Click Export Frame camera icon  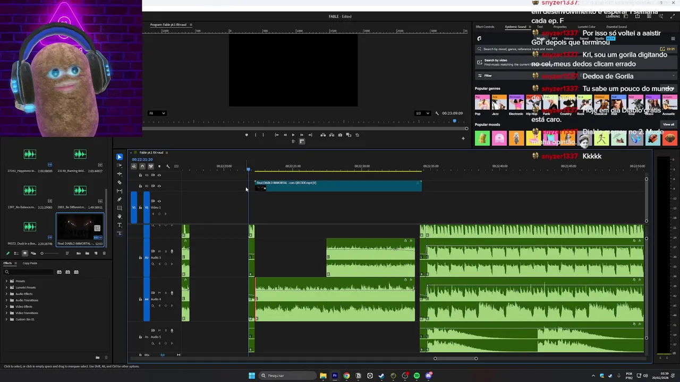[x=340, y=135]
